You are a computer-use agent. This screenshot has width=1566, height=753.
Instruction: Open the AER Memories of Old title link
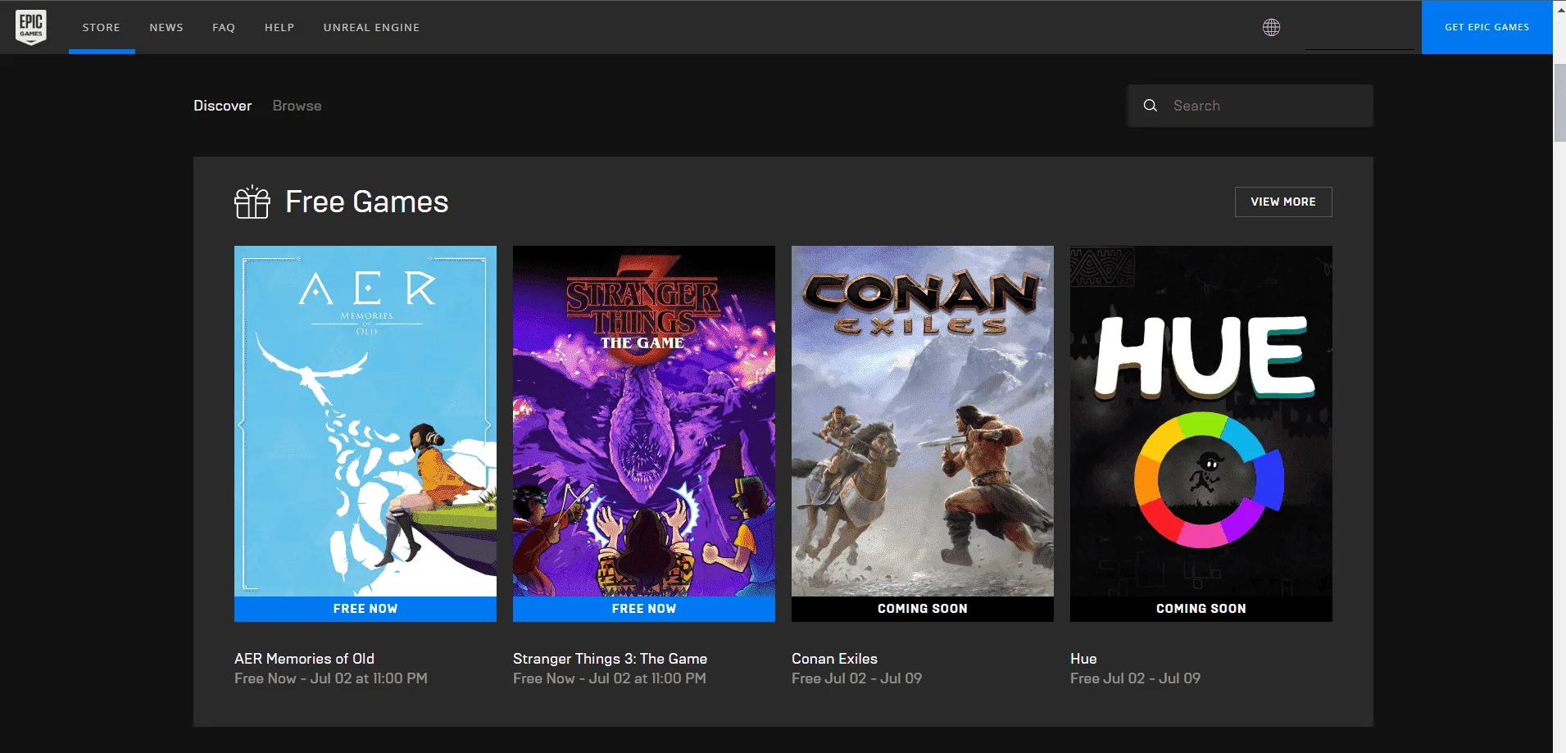point(304,659)
